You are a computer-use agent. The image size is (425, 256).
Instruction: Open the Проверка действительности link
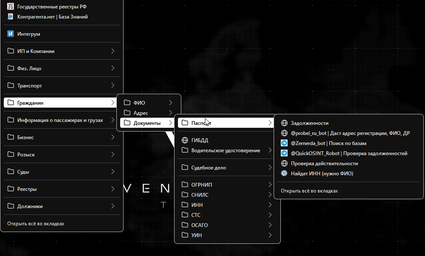348,163
